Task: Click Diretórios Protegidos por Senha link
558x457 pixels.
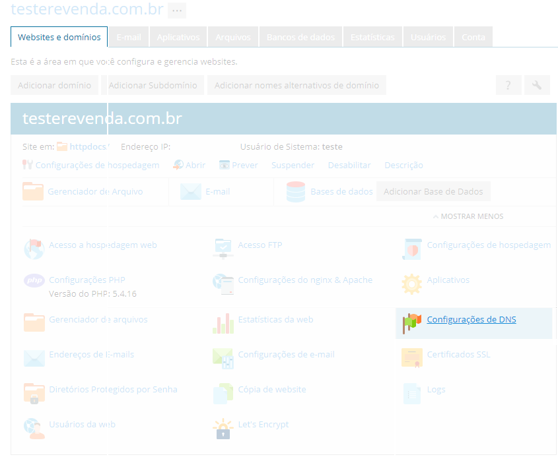Action: (x=113, y=389)
